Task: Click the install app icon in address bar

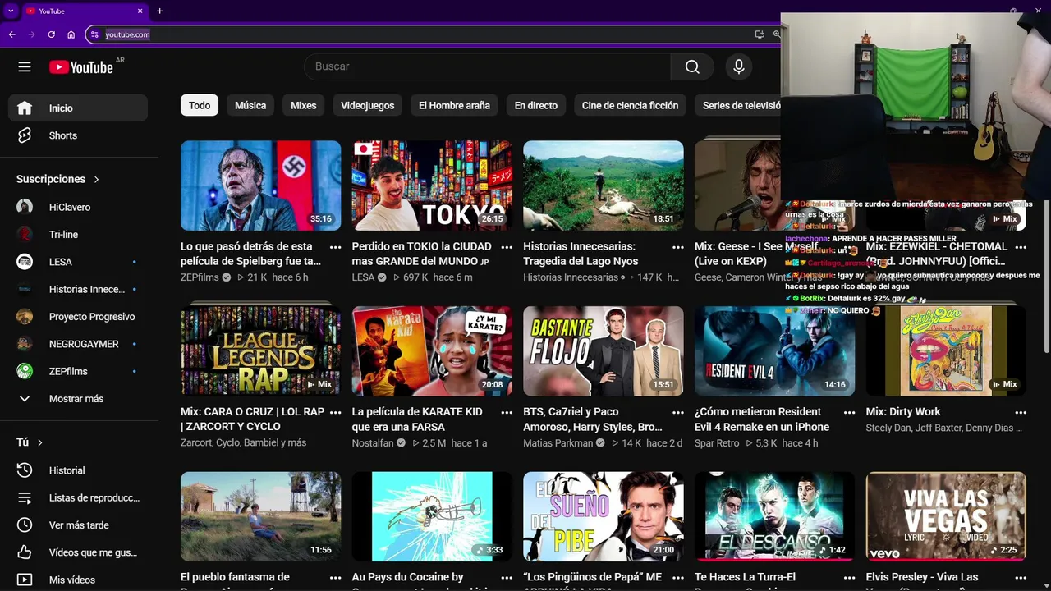Action: click(x=760, y=34)
